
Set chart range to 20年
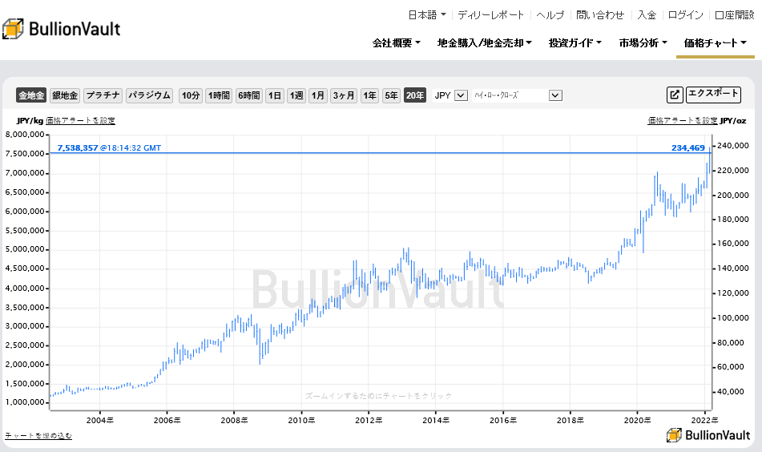tap(415, 95)
